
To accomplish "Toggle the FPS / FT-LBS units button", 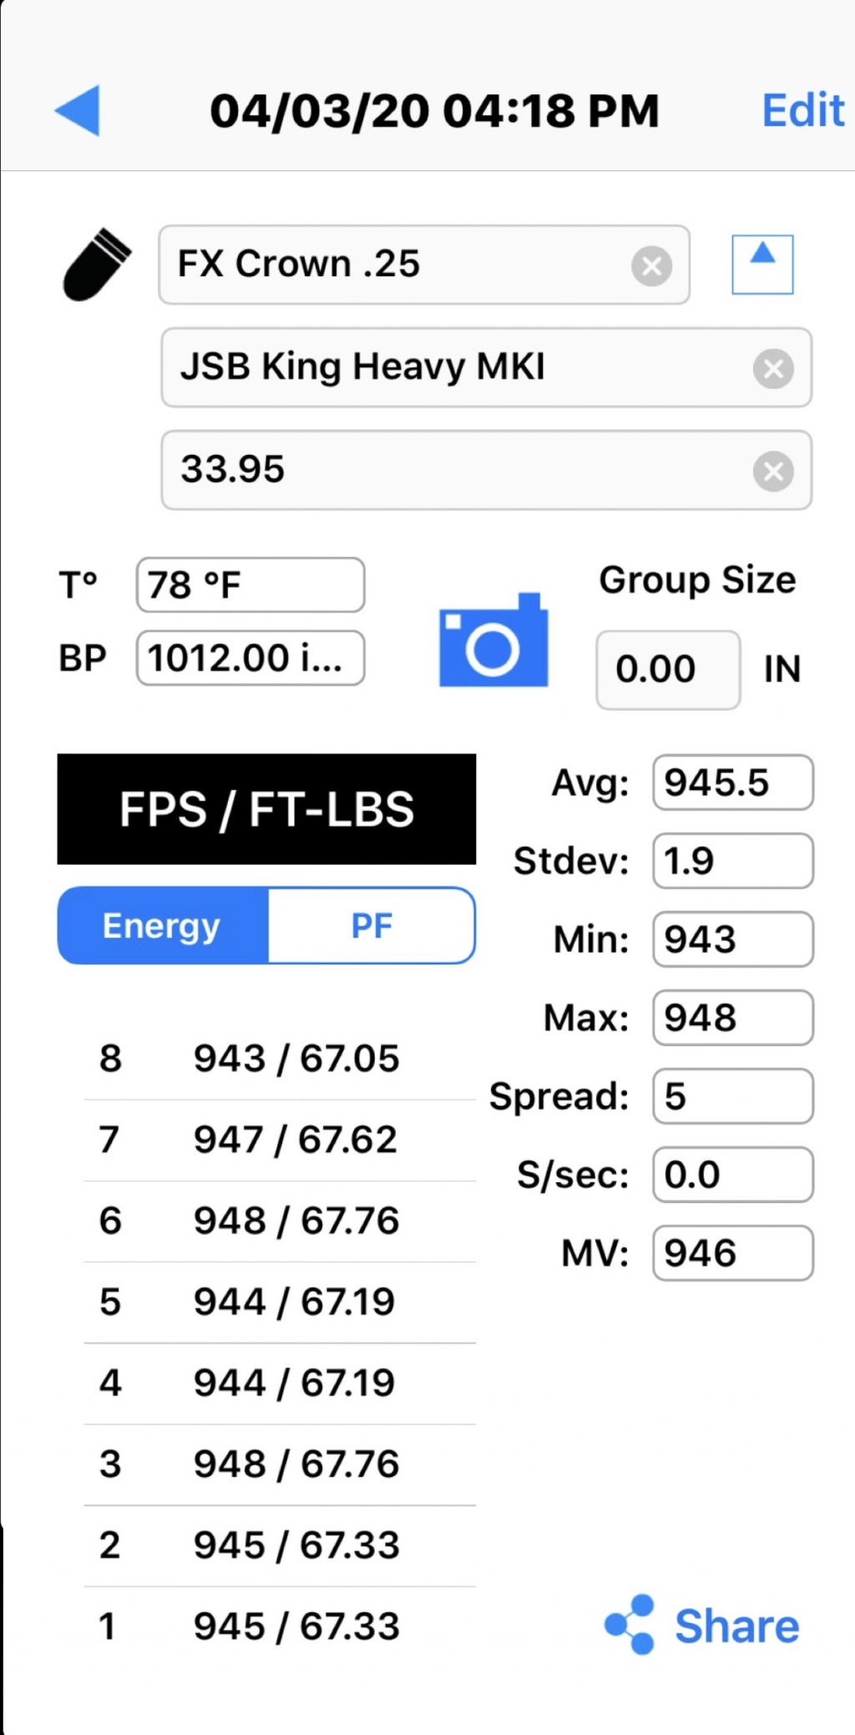I will click(x=266, y=809).
